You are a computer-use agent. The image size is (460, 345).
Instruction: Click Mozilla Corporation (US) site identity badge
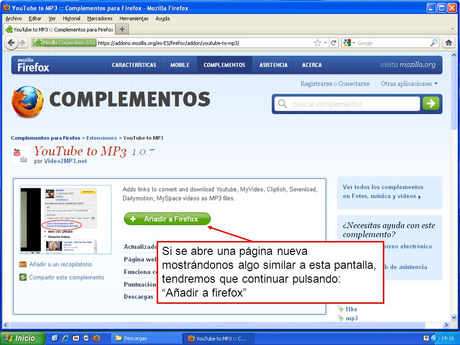[64, 43]
